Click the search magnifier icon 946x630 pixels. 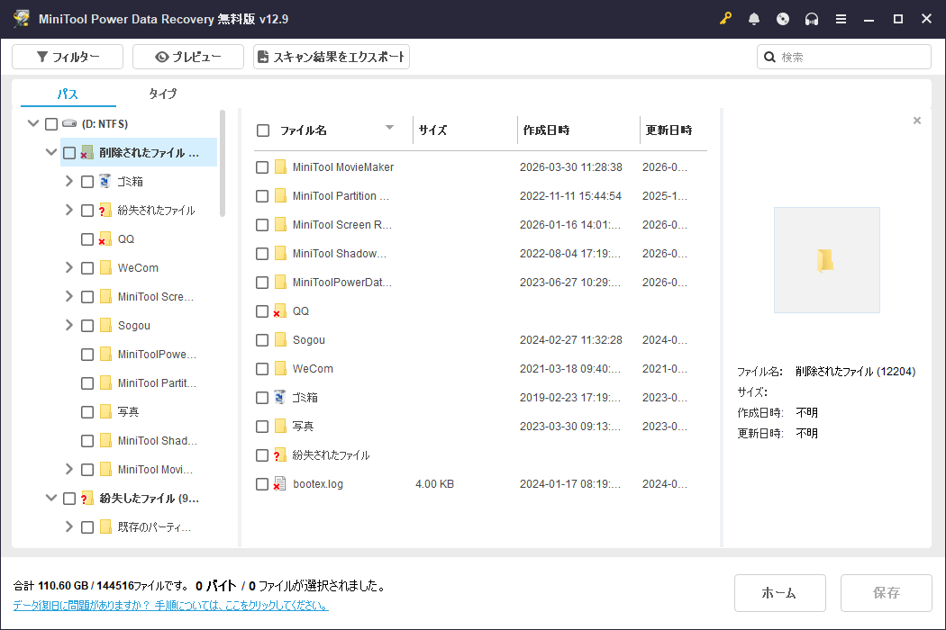coord(769,57)
